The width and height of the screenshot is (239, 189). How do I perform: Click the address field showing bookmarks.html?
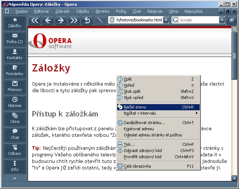click(139, 20)
